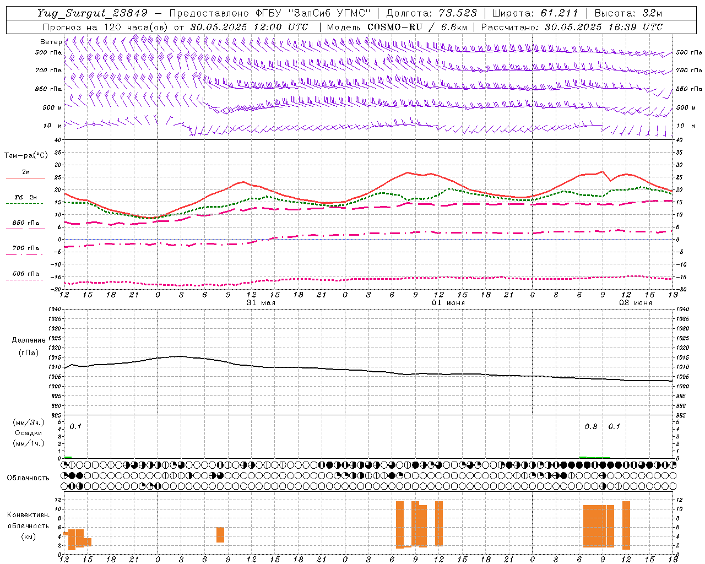Click the red line sample under 2м legend

point(25,178)
